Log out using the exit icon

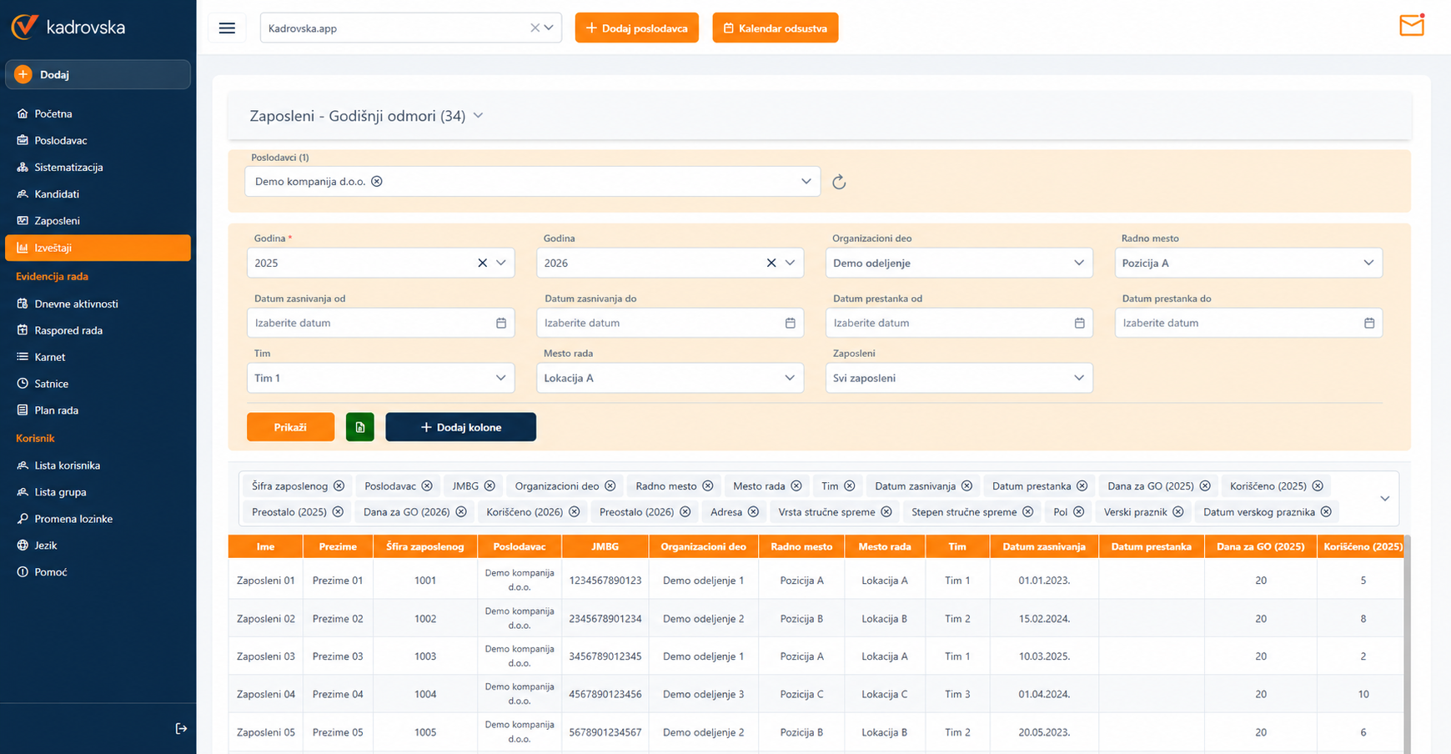[x=181, y=729]
